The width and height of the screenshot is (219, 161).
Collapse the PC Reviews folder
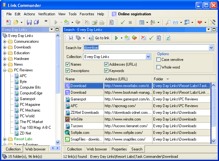pos(5,70)
